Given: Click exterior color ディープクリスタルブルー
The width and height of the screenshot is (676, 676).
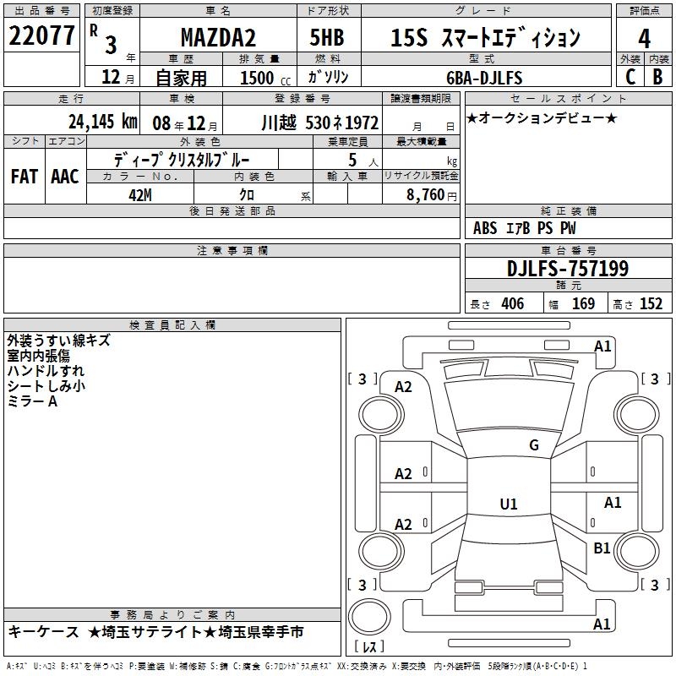Looking at the screenshot, I should 182,160.
